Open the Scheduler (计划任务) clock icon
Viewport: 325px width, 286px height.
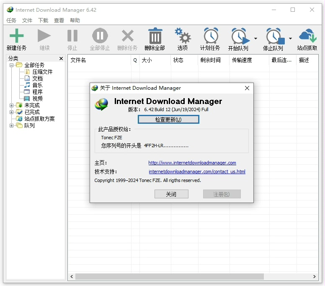tap(210, 36)
